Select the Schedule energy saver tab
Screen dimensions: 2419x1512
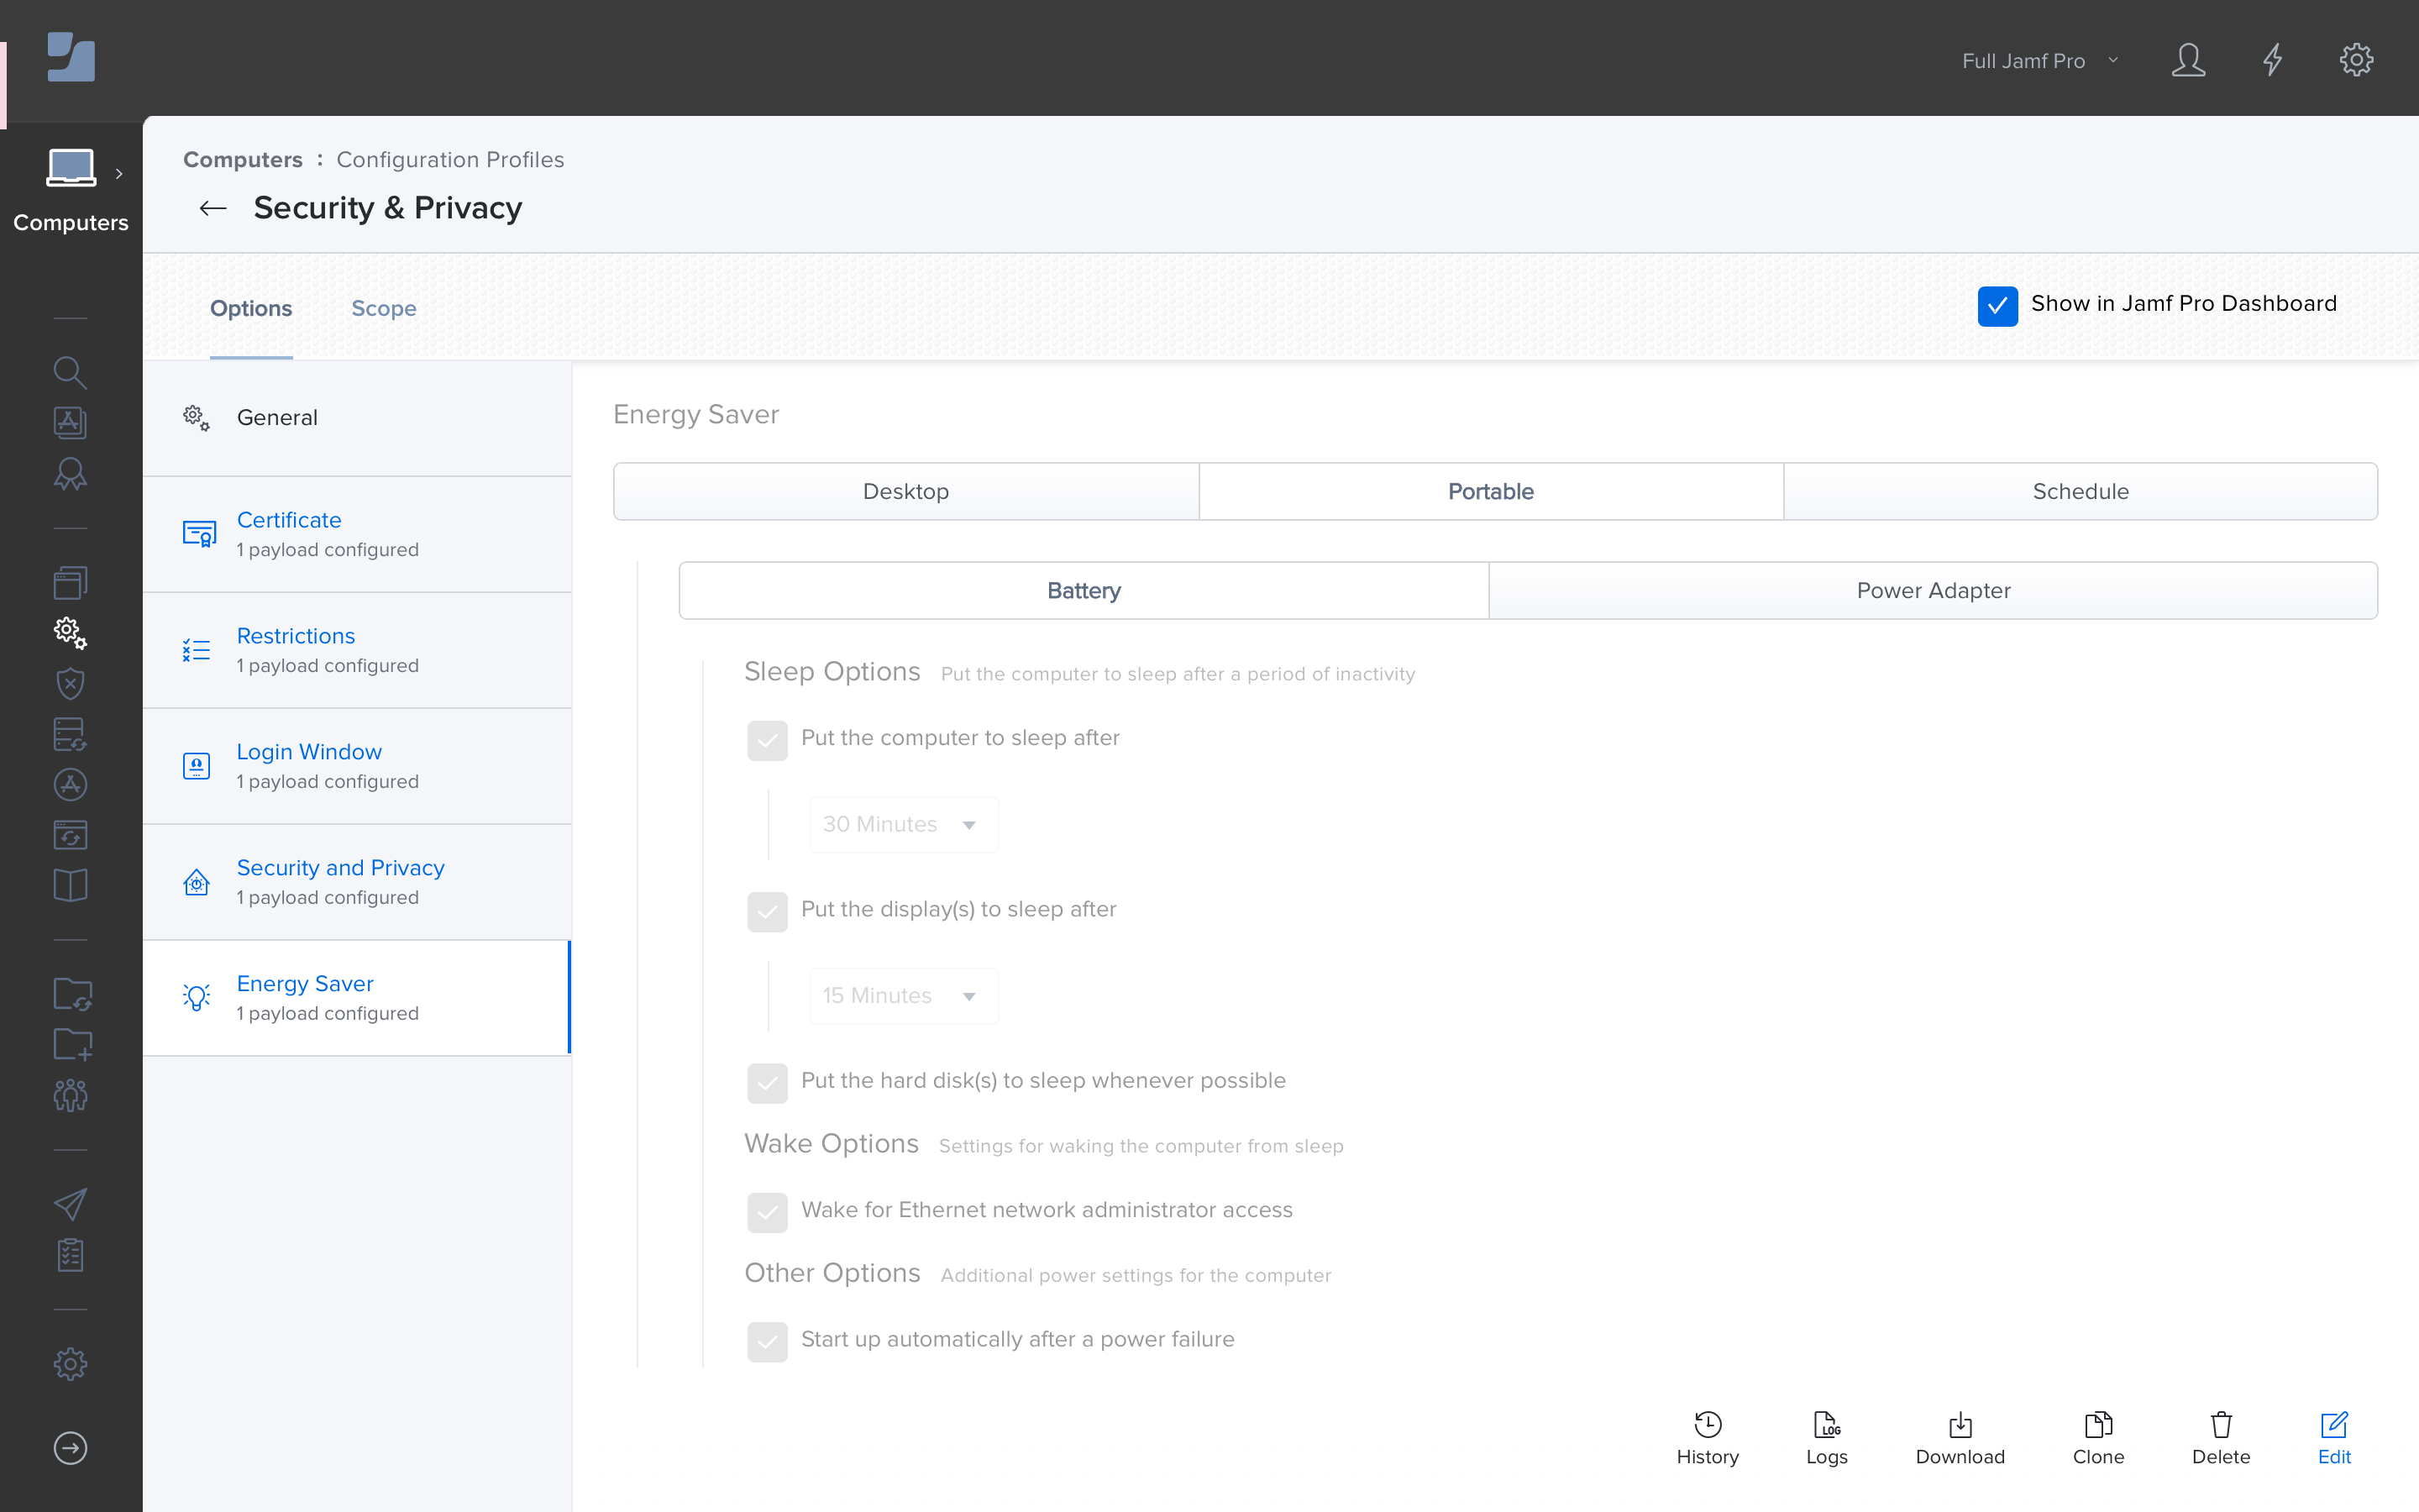pyautogui.click(x=2080, y=491)
